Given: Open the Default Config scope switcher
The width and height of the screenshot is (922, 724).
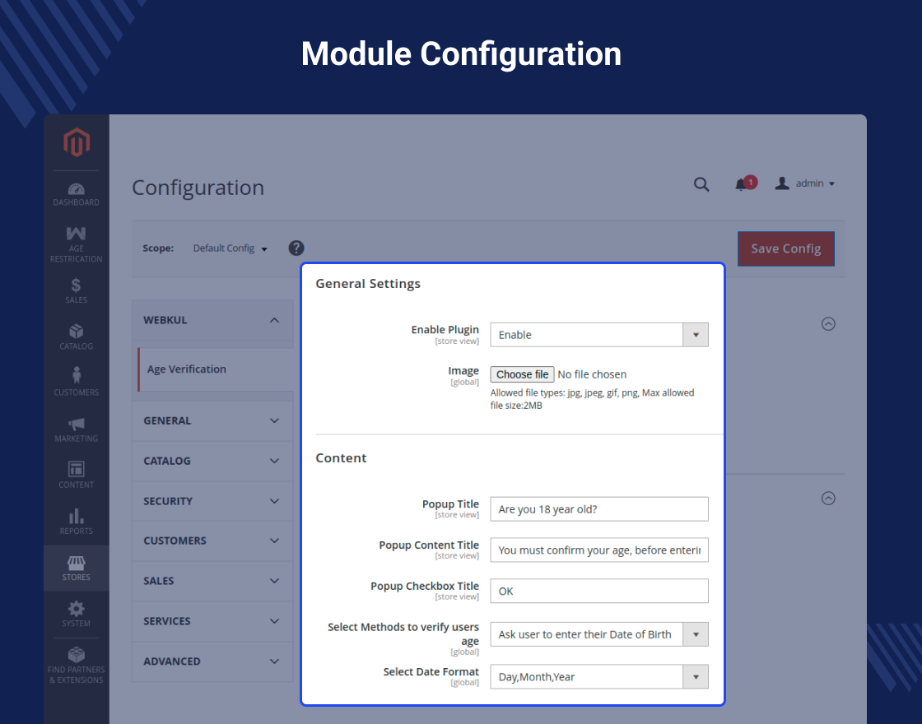Looking at the screenshot, I should coord(230,248).
